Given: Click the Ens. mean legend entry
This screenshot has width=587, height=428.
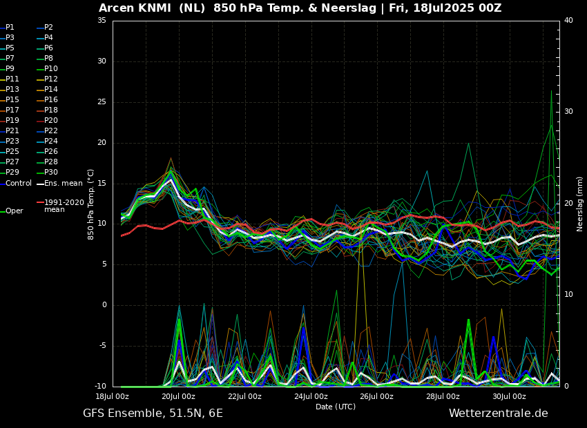Looking at the screenshot, I should pos(64,184).
